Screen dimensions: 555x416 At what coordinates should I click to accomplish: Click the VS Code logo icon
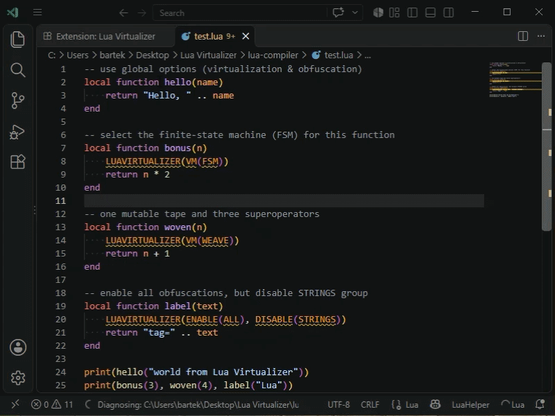12,12
